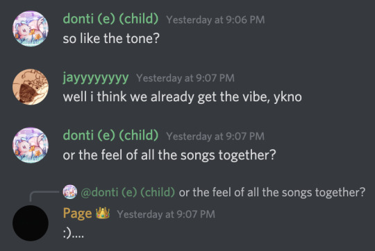Click Page's 'Yesterday at 9:07 PM' timestamp
Viewport: 375px width, 251px height.
point(166,214)
